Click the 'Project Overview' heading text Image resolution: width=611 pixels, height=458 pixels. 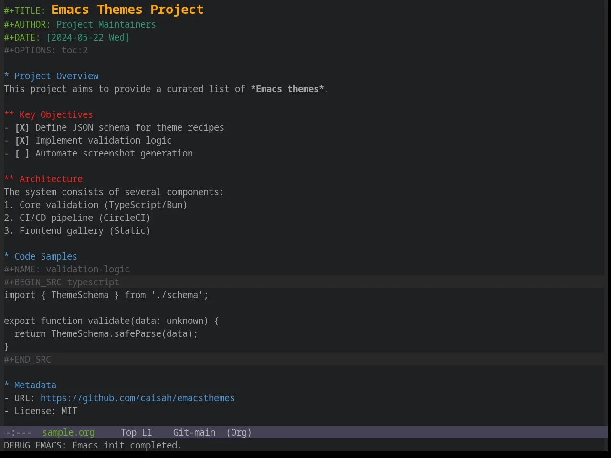tap(56, 76)
